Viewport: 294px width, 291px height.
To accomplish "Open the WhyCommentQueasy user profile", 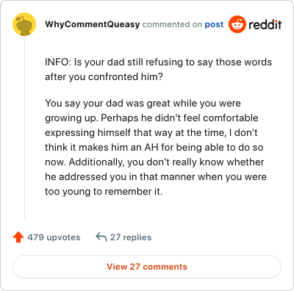I will click(x=93, y=24).
